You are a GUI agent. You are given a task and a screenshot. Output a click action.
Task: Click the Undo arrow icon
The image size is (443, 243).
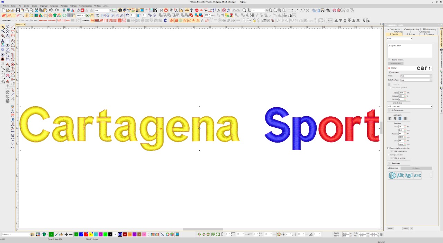(x=51, y=10)
